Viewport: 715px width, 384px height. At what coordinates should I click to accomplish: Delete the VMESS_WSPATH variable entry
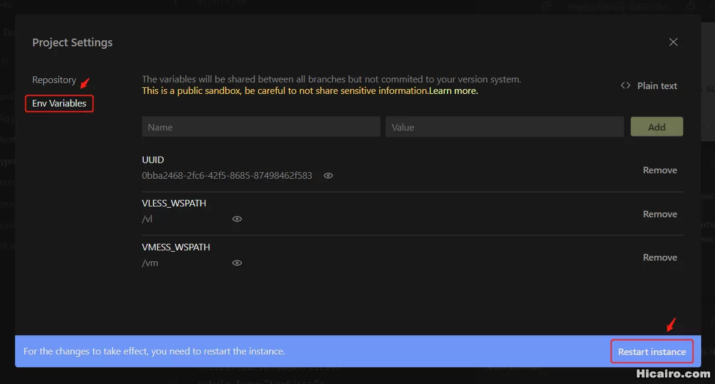(x=660, y=258)
